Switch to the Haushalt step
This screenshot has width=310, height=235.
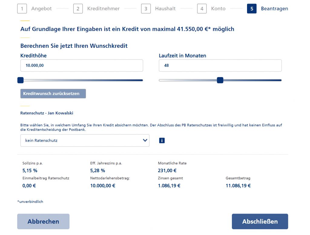[x=165, y=8]
